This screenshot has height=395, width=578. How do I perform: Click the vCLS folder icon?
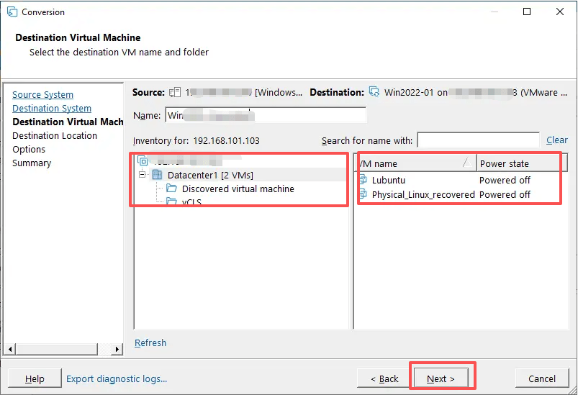click(171, 201)
